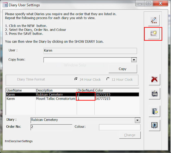Viewport: 171px width, 153px height.
Task: Click the NEW record star icon
Action: pos(154,34)
